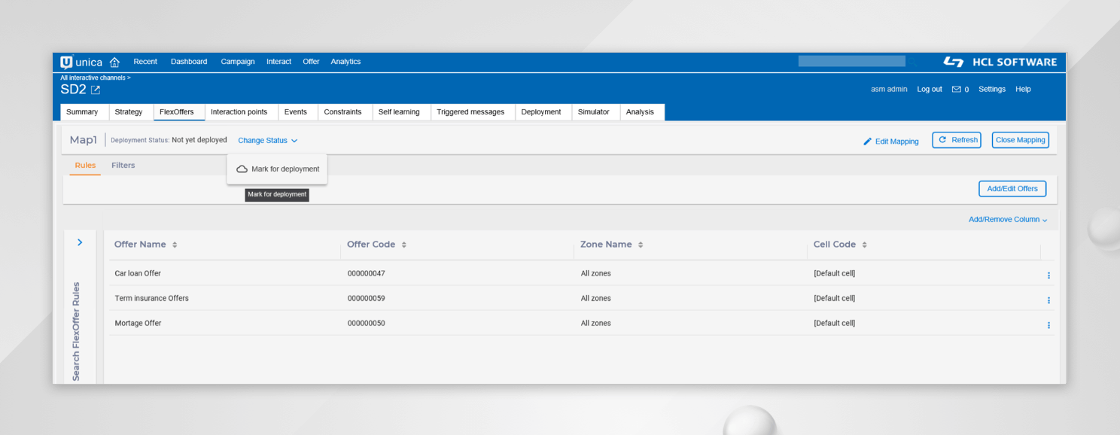Sort by Offer Code column icon
This screenshot has width=1120, height=435.
point(404,245)
